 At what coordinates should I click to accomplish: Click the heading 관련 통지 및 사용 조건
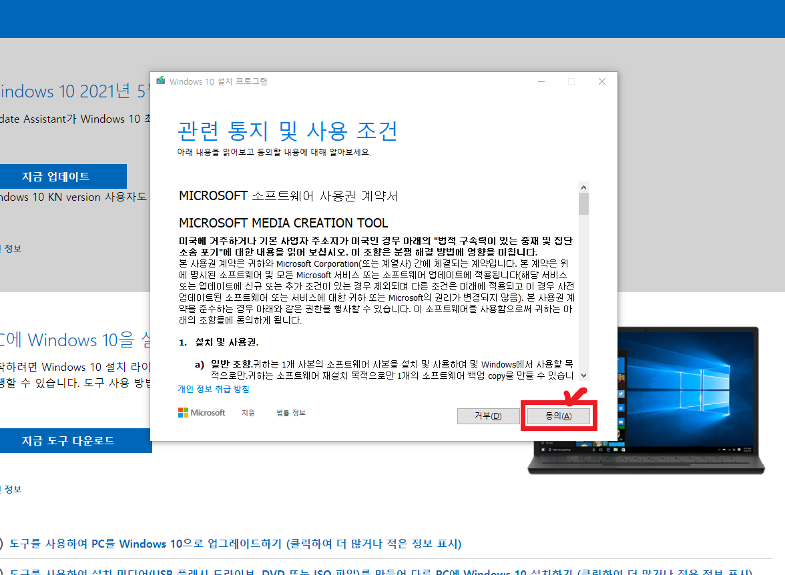pyautogui.click(x=287, y=131)
